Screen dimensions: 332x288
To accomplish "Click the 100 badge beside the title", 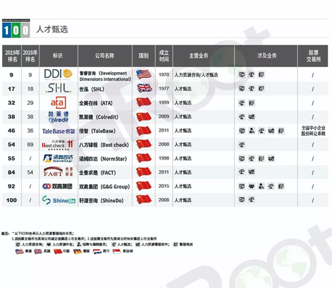I will pos(16,28).
